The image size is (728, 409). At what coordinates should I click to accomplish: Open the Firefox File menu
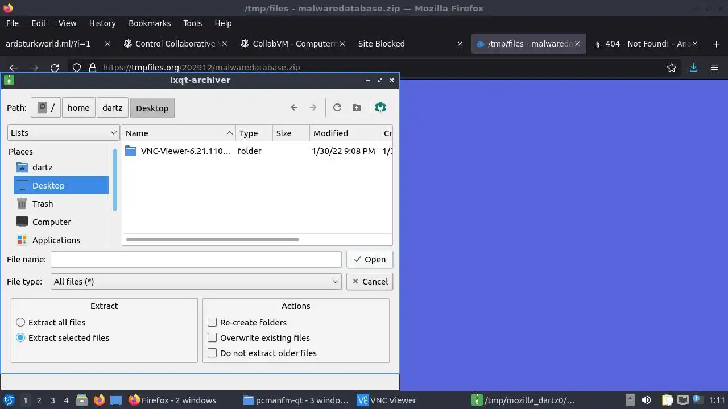pos(12,23)
